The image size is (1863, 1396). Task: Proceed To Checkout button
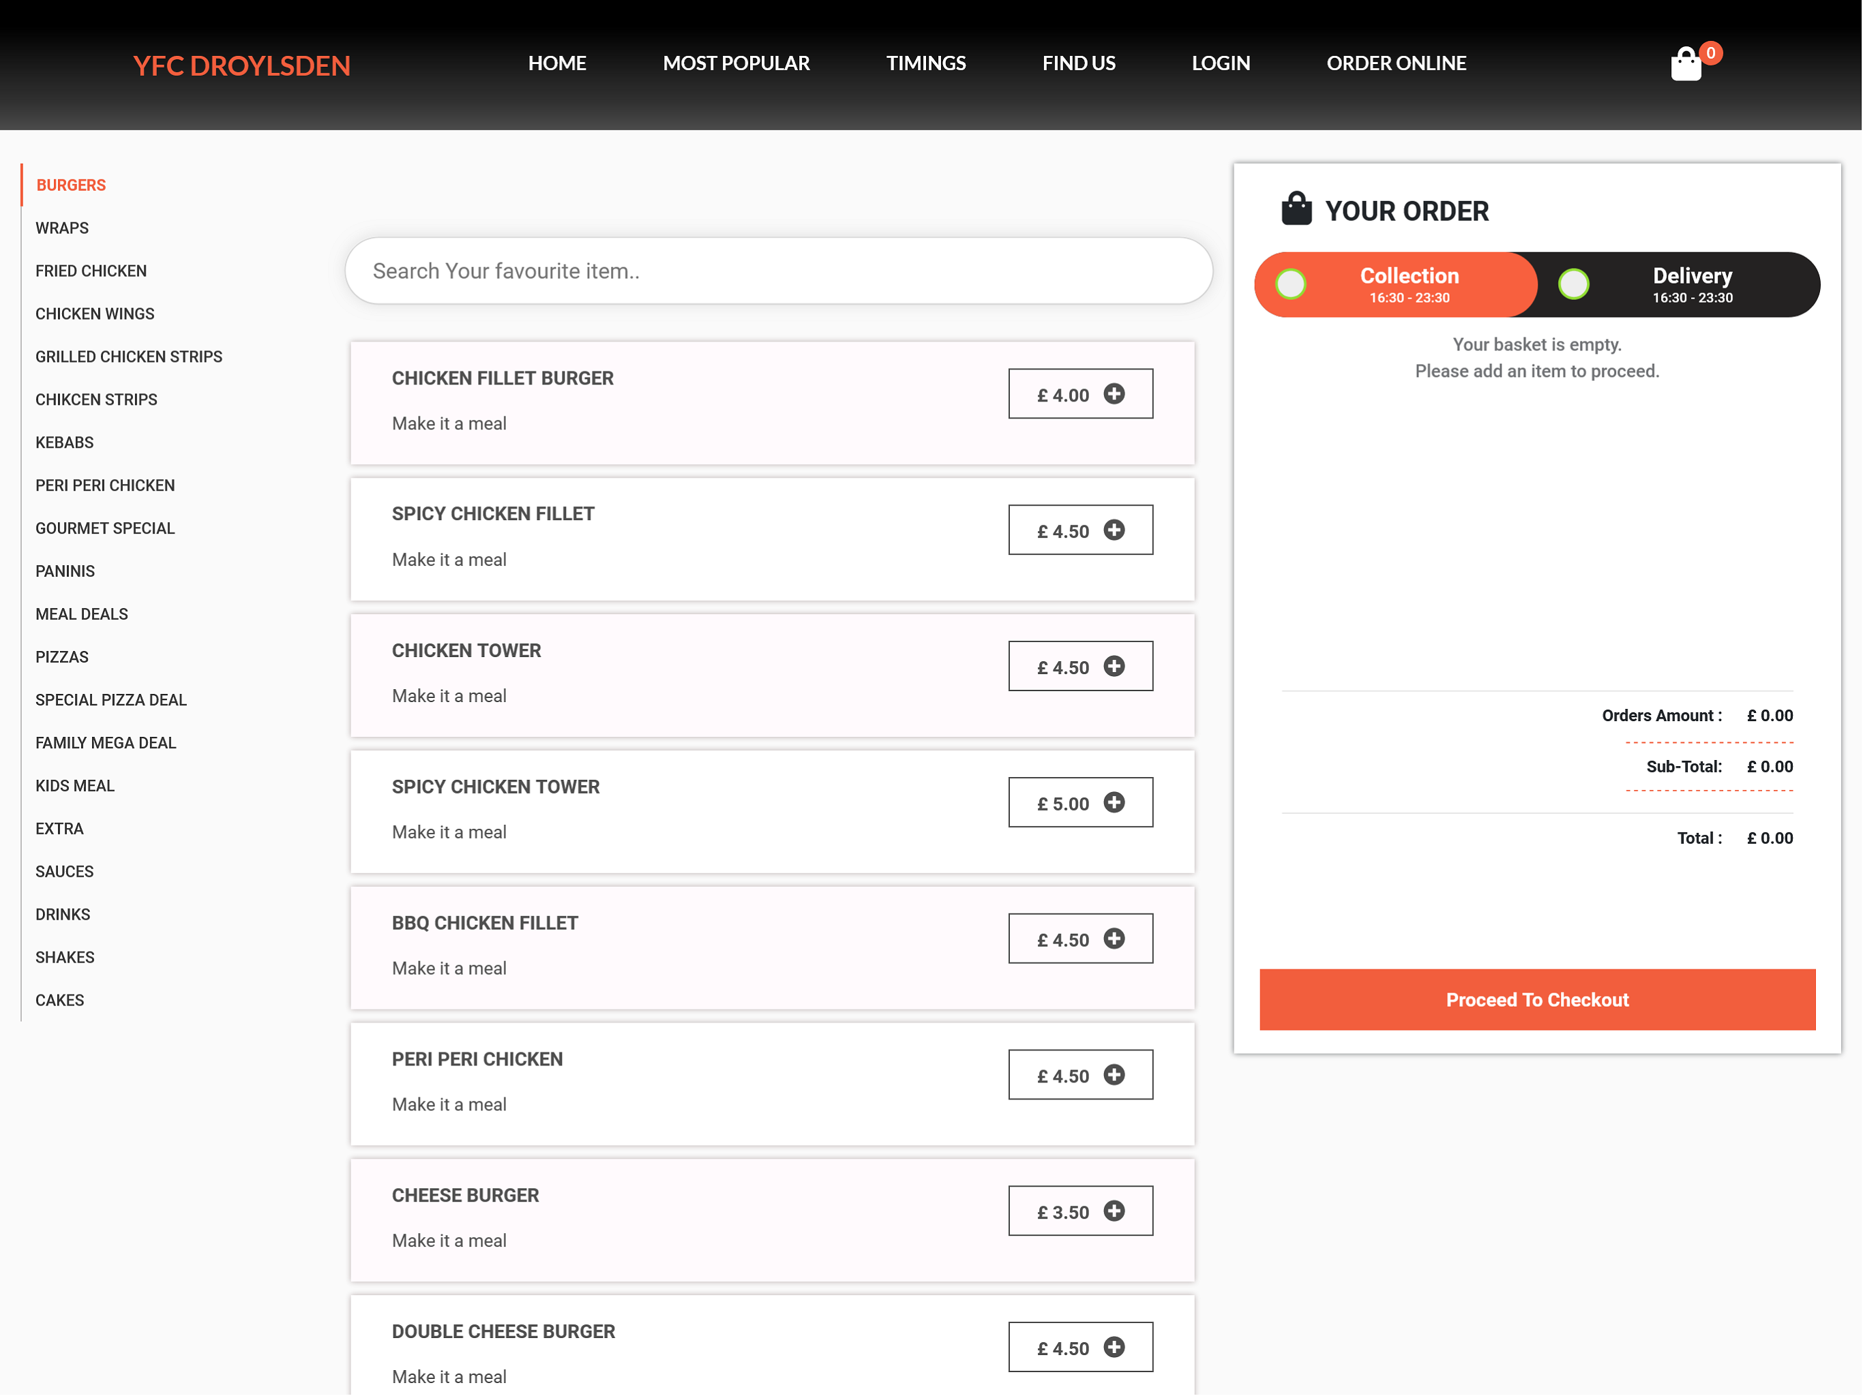point(1537,1000)
